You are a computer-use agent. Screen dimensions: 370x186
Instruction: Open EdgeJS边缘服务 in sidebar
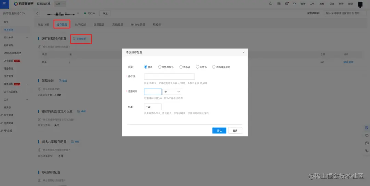click(x=13, y=53)
